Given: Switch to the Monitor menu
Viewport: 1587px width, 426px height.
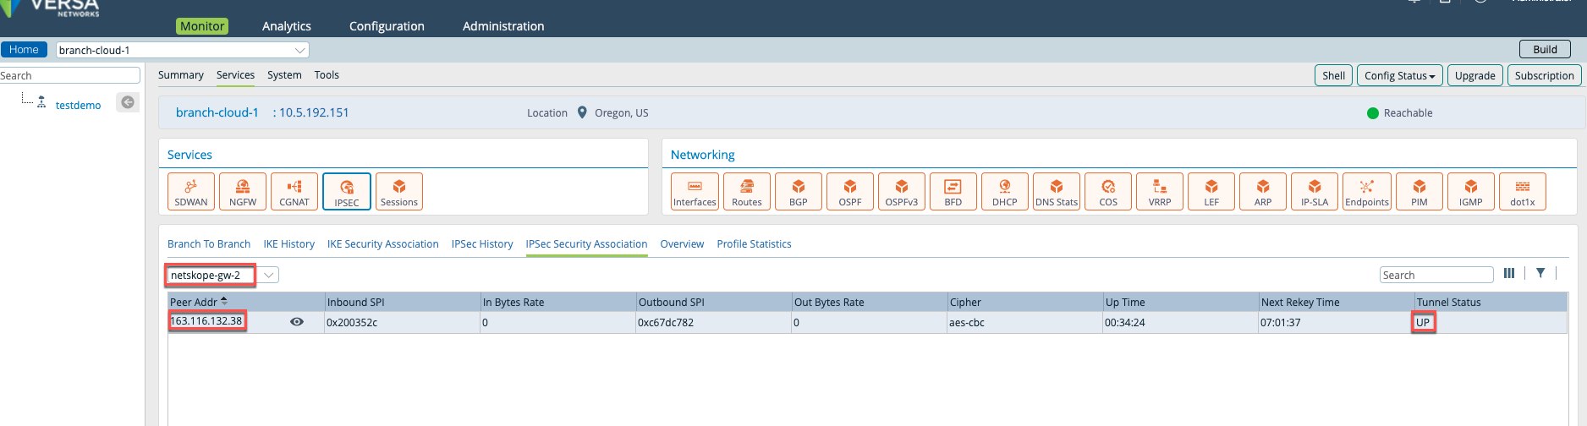Looking at the screenshot, I should tap(202, 26).
